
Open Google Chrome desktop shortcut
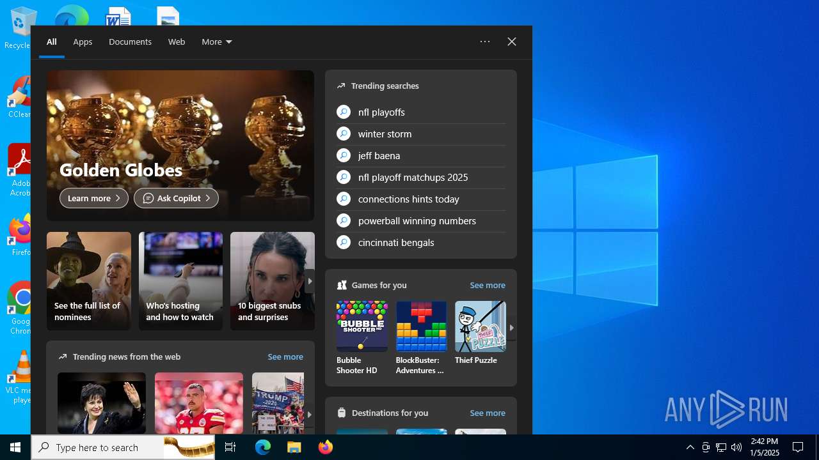coord(20,308)
